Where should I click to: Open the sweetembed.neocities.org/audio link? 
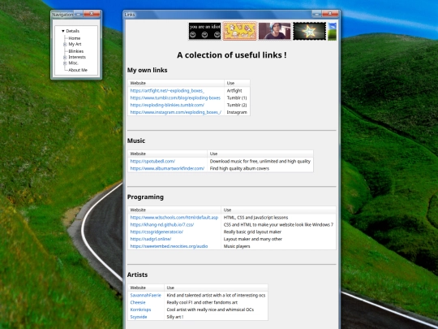[x=169, y=246]
